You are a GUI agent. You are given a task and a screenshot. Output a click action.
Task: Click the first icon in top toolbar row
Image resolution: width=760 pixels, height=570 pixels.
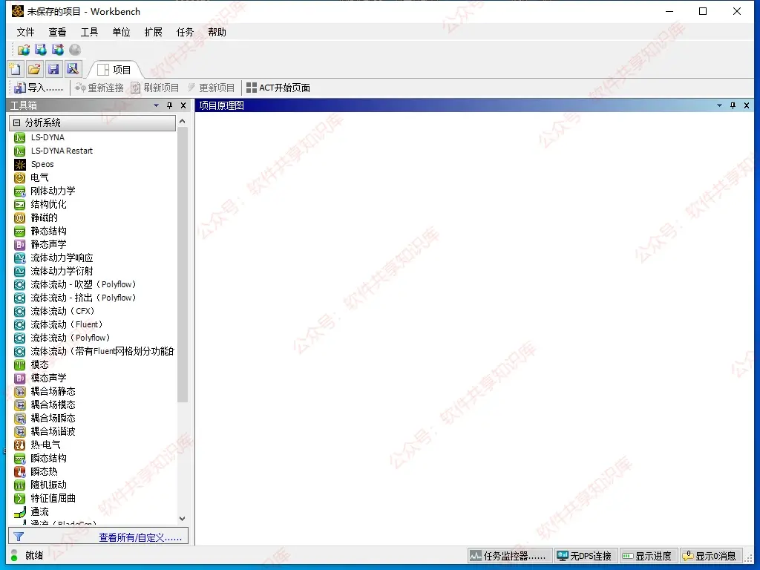(x=23, y=50)
